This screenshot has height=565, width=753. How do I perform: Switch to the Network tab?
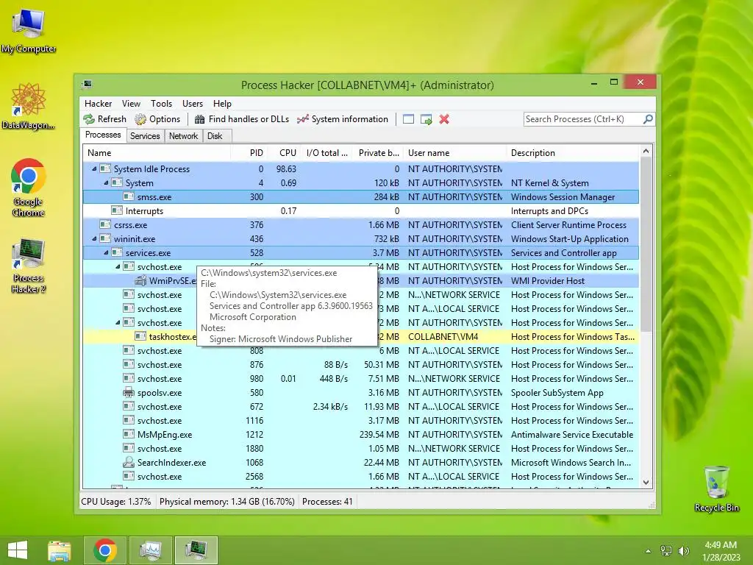pyautogui.click(x=183, y=136)
